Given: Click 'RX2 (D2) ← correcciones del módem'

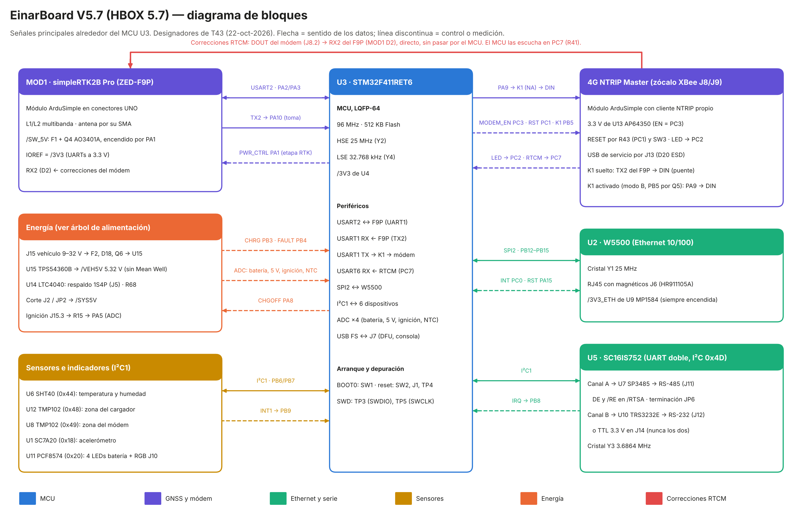Looking at the screenshot, I should (x=78, y=170).
